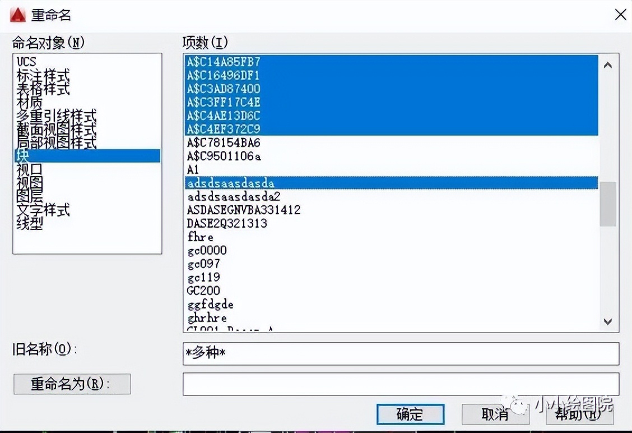Click the AutoCAD logo icon in title bar
This screenshot has width=632, height=433.
coord(17,15)
